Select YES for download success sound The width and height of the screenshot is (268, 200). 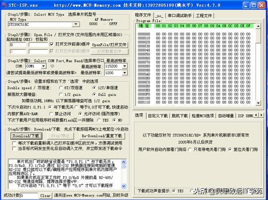pos(174,191)
